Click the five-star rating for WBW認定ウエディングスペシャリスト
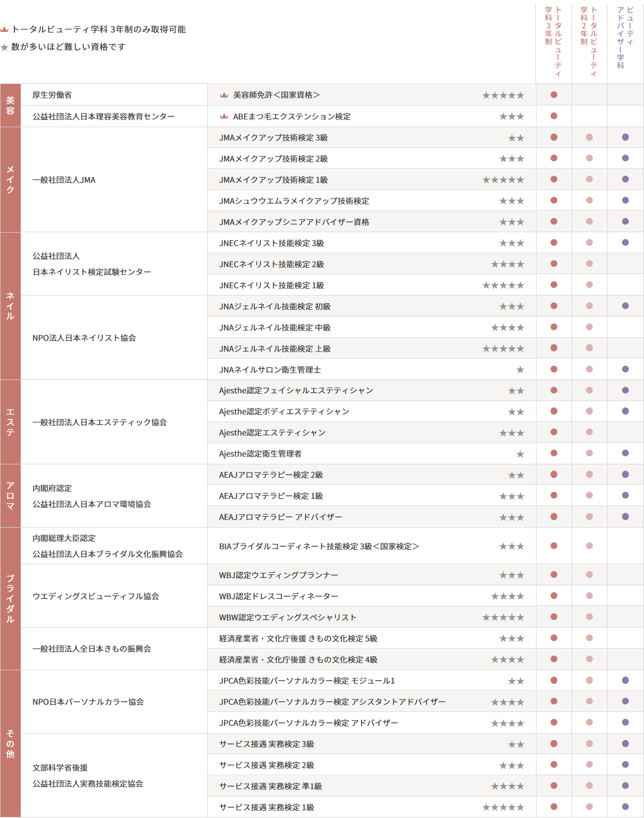The width and height of the screenshot is (644, 818). 503,617
